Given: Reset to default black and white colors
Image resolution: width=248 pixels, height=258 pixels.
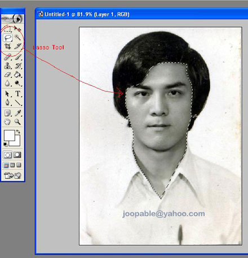Looking at the screenshot, I should coord(6,145).
